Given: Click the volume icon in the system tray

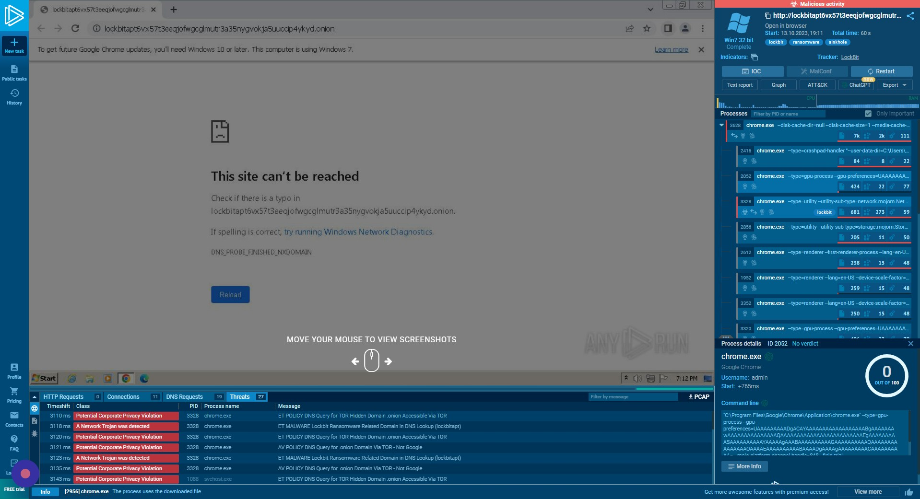Looking at the screenshot, I should click(637, 379).
